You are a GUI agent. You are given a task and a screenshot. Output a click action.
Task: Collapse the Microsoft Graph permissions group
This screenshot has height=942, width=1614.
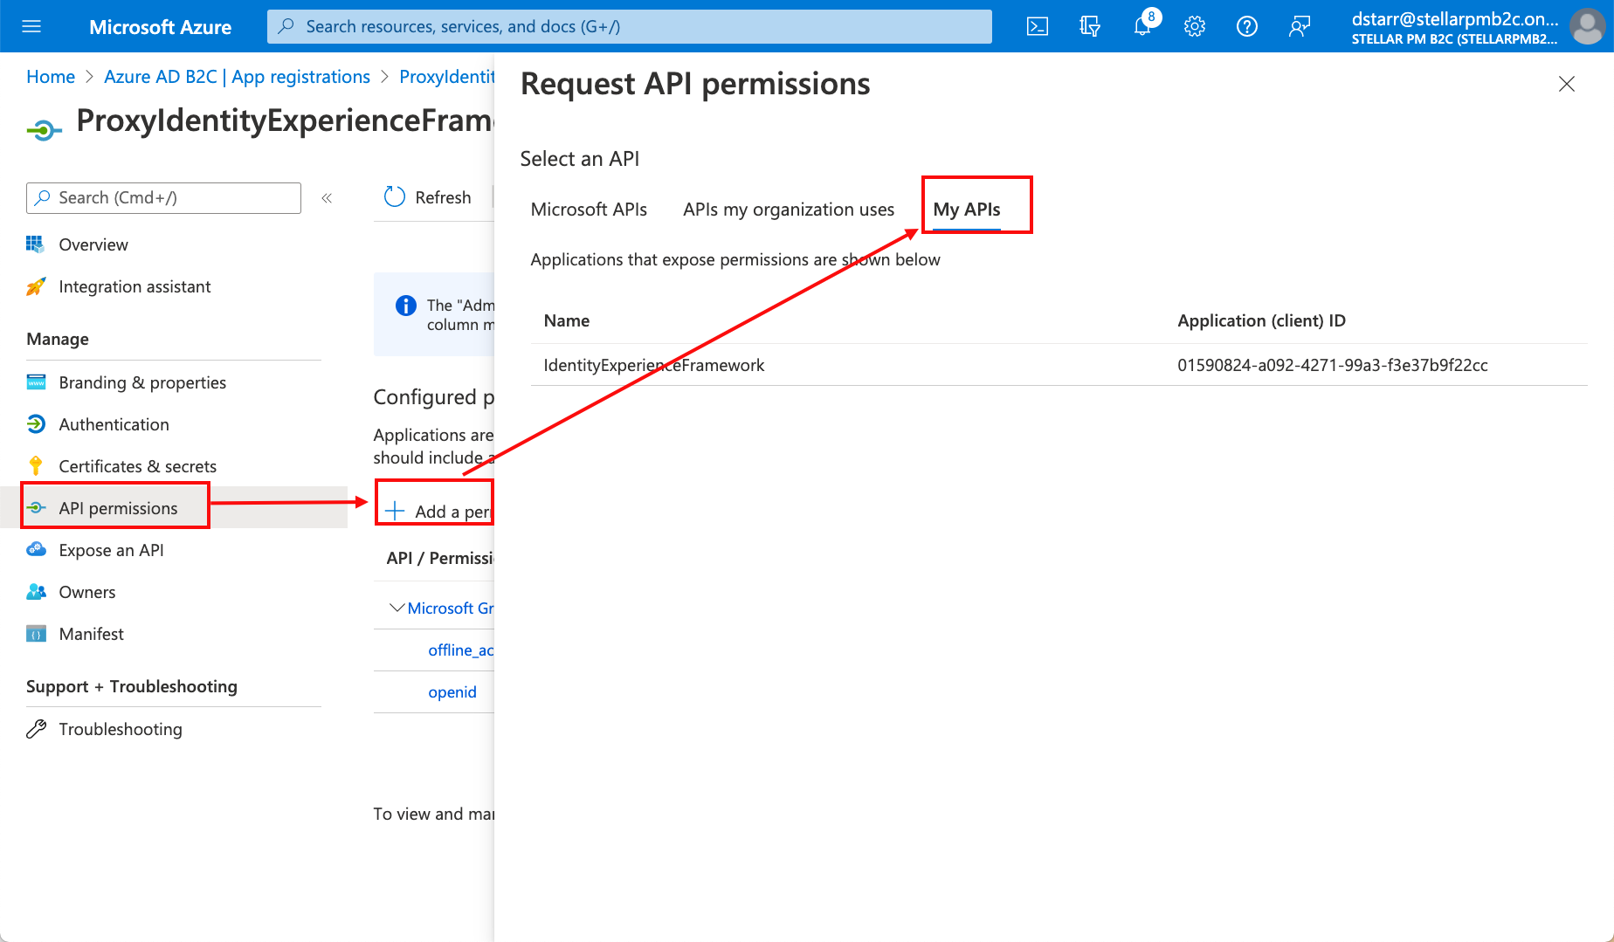[x=397, y=608]
